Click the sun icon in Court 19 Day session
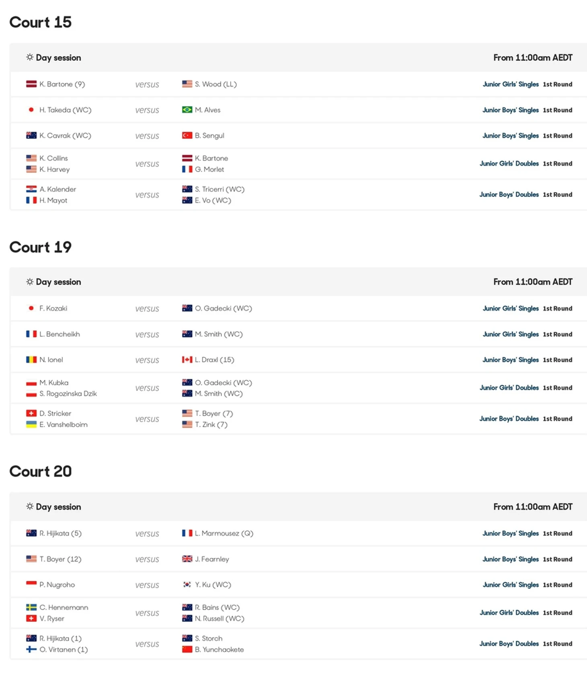The image size is (587, 674). pyautogui.click(x=30, y=282)
